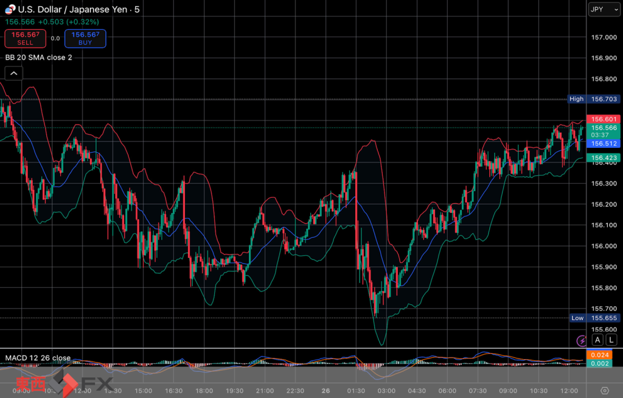Click the purple lightning bolt icon
The width and height of the screenshot is (623, 398).
[582, 339]
